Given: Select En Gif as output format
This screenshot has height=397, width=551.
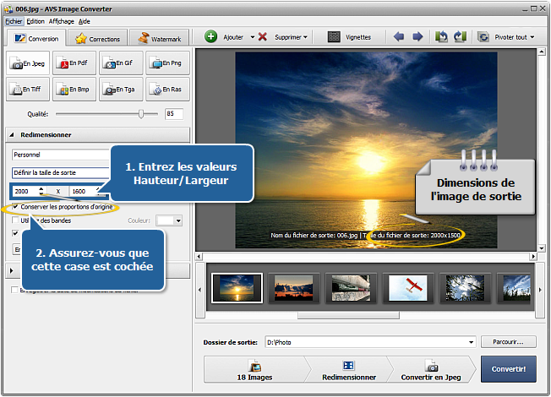Looking at the screenshot, I should coord(121,62).
